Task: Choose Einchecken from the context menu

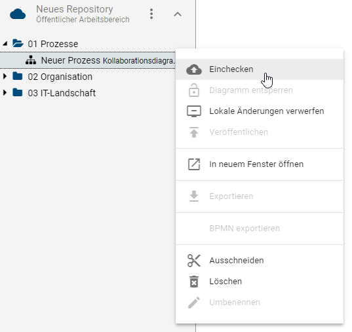Action: click(260, 69)
